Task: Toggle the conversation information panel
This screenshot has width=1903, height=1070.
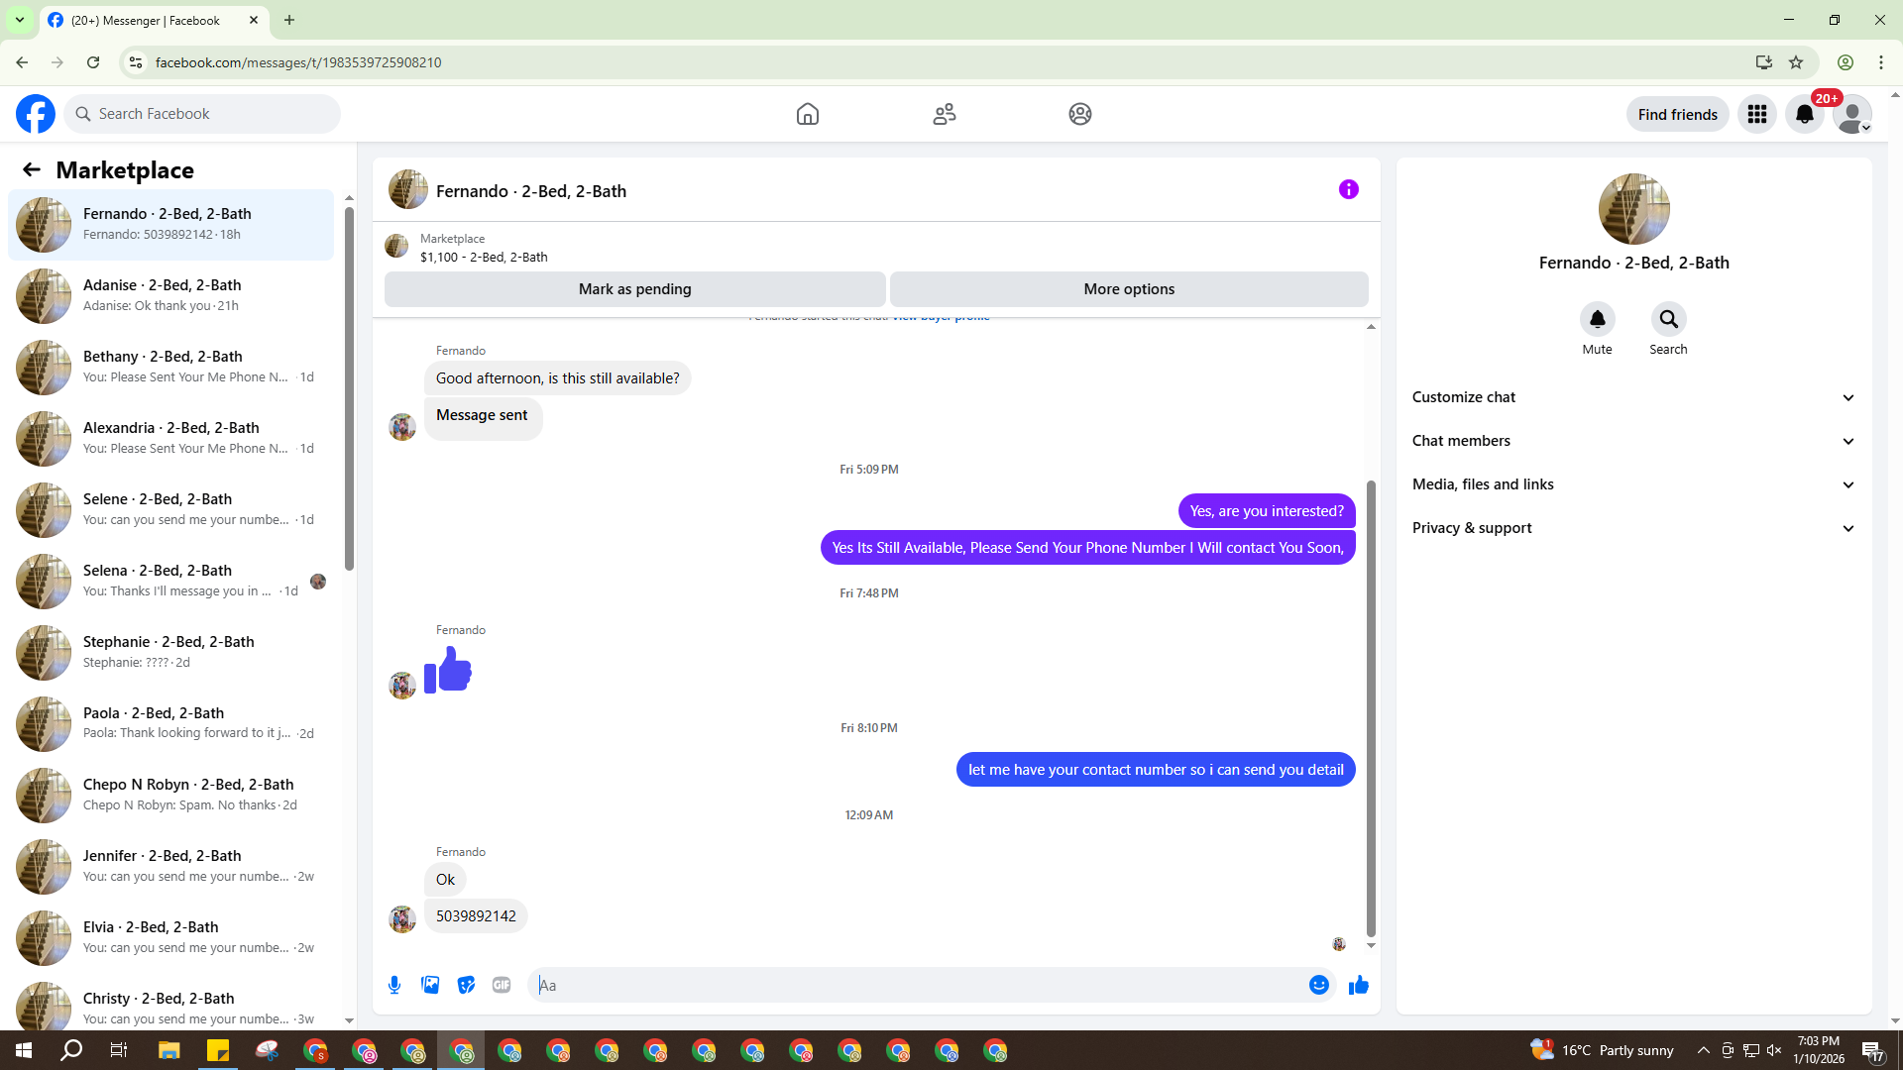Action: tap(1348, 189)
